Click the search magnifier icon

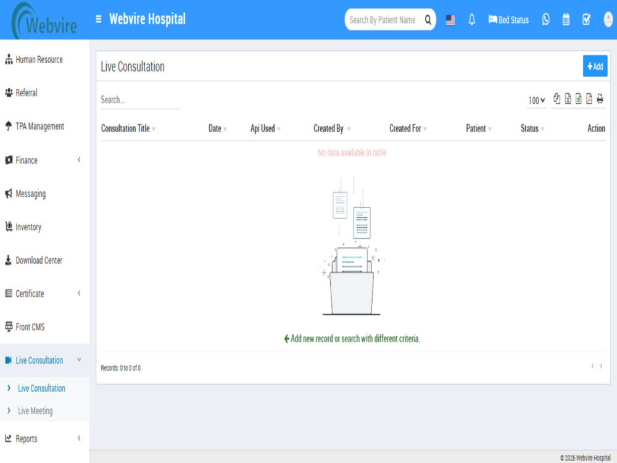coord(428,20)
